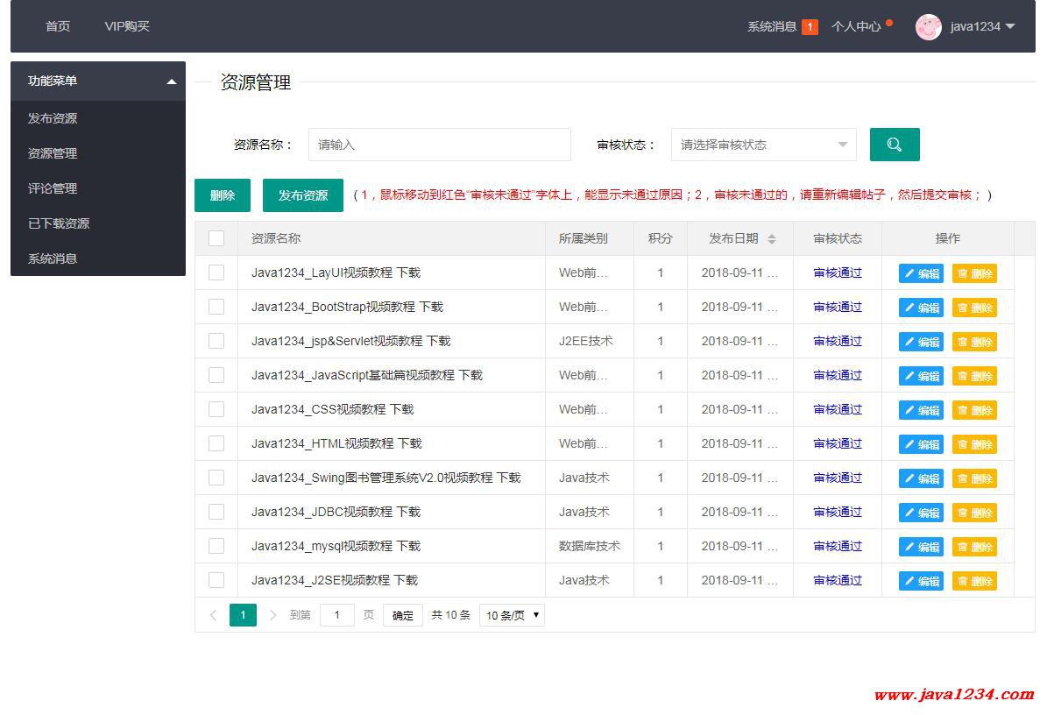Open the 10 条/页 page size dropdown
The width and height of the screenshot is (1047, 715).
pyautogui.click(x=512, y=615)
